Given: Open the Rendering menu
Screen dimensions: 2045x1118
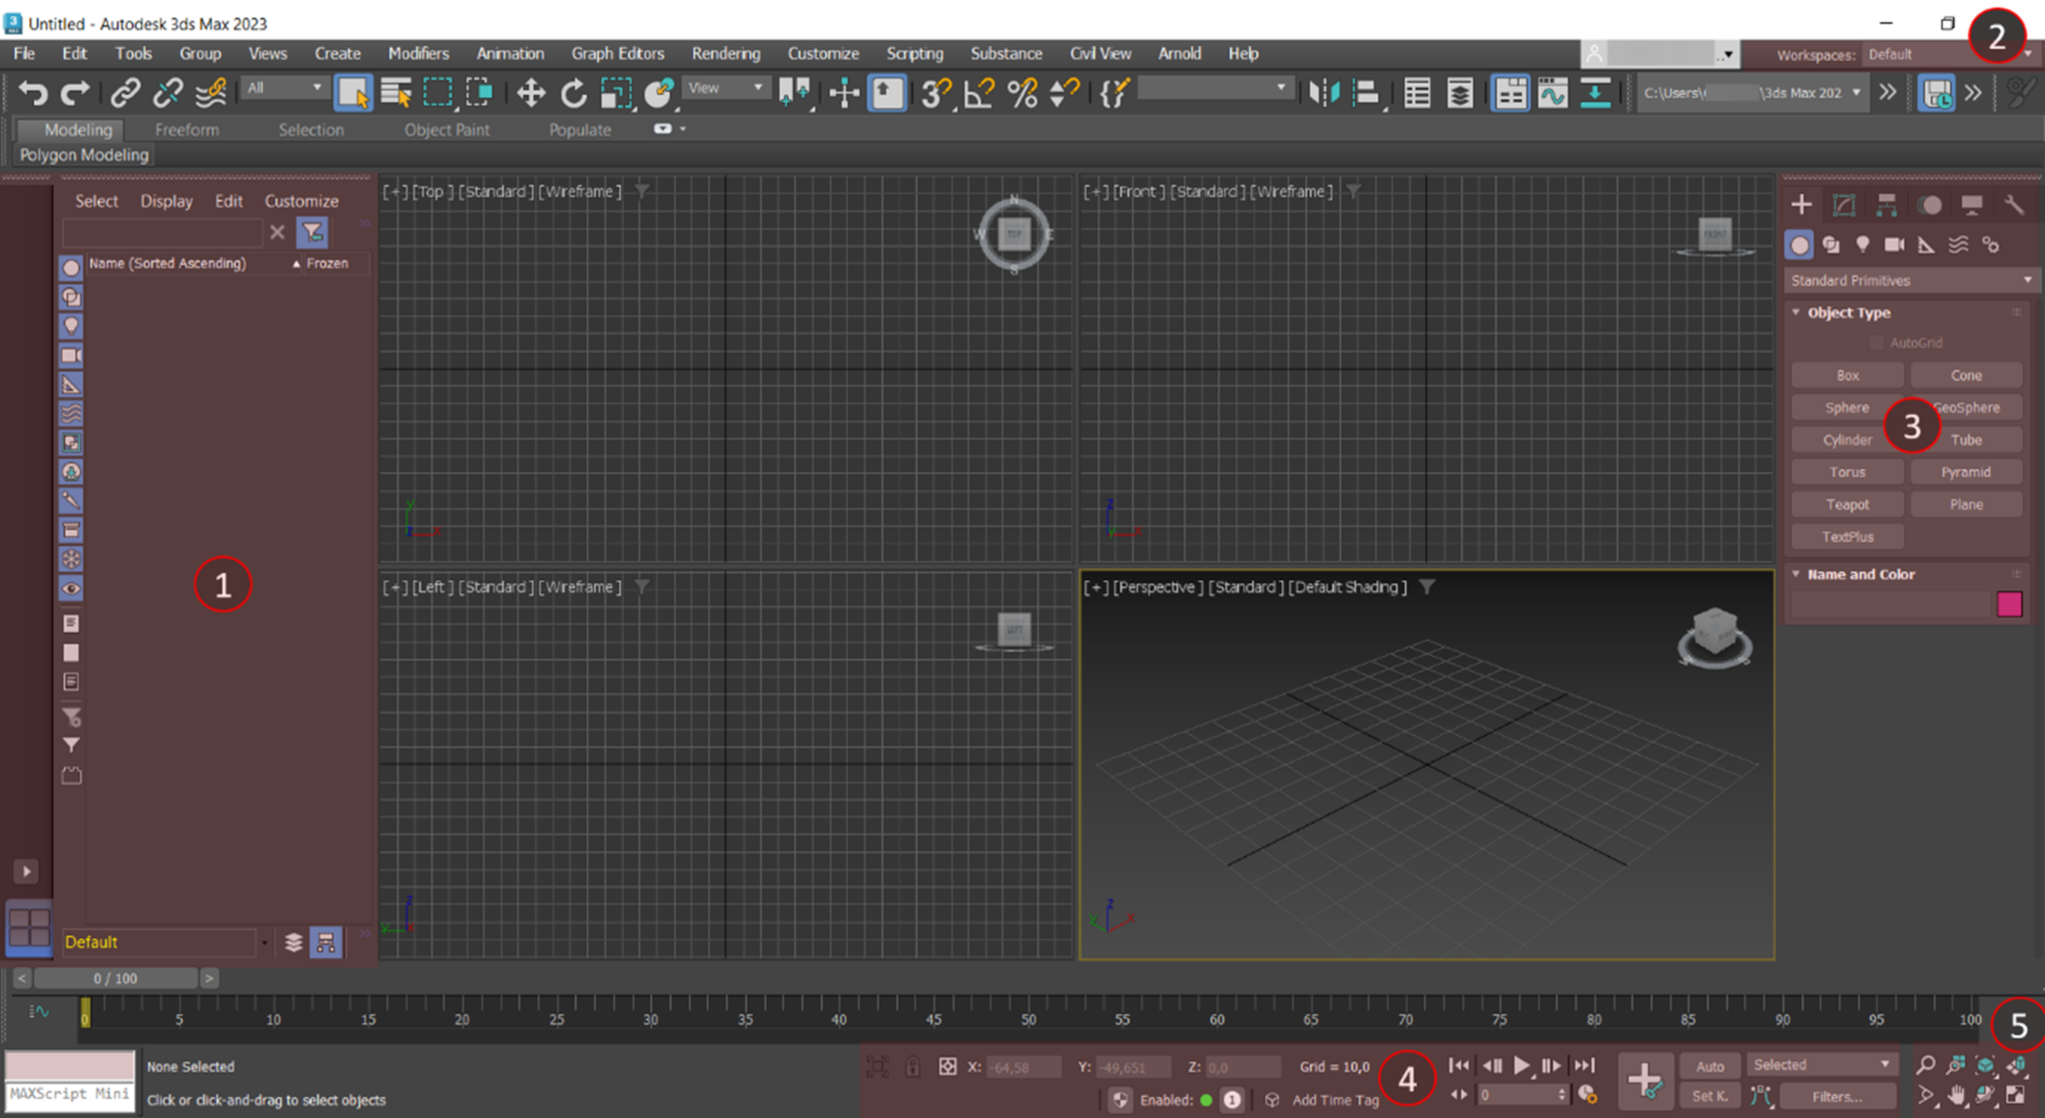Looking at the screenshot, I should (x=726, y=53).
